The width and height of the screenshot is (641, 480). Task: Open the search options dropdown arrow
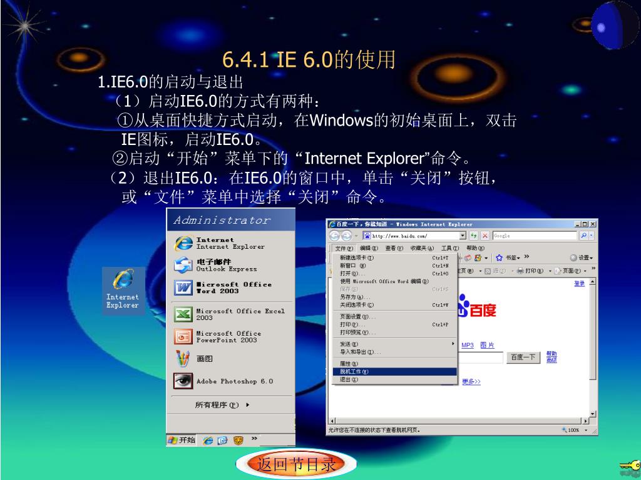pyautogui.click(x=592, y=236)
